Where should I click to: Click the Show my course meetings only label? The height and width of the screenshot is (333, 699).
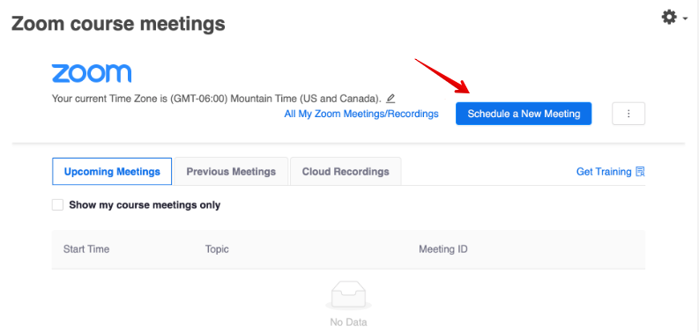[145, 205]
